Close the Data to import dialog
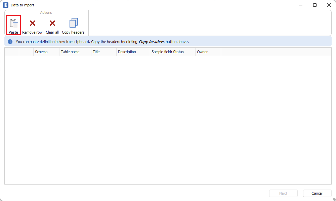Screen dimensions: 336x201 329,5
